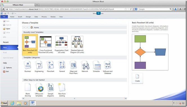
Task: Select Info in backstage menu
Action: coord(5,37)
